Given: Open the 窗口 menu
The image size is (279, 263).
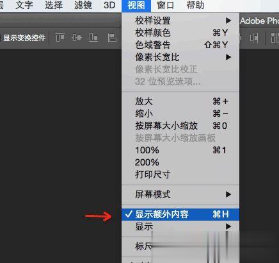Looking at the screenshot, I should tap(165, 5).
